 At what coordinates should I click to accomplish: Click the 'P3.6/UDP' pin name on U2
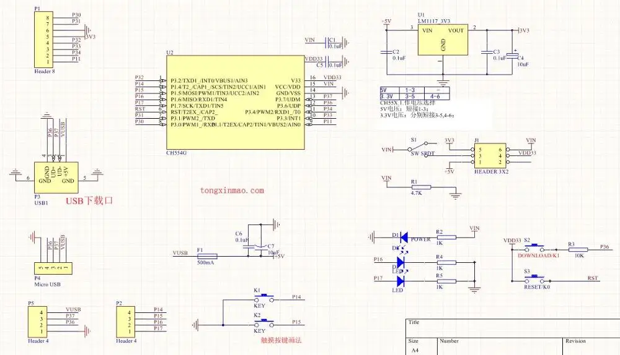coord(289,106)
